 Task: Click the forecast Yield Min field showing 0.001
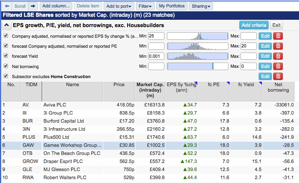[156, 56]
